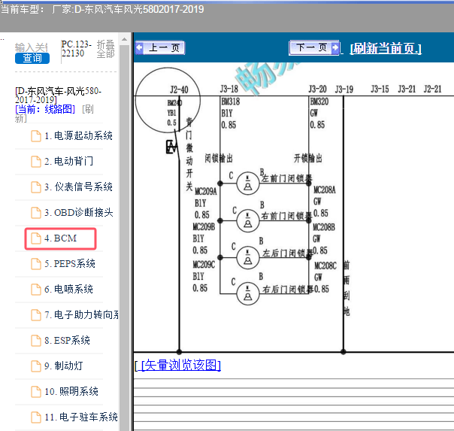Click the 背门微动开关 switch symbol

point(173,146)
